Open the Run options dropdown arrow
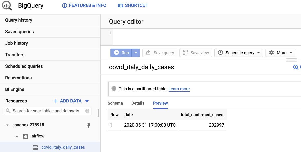301x152 pixels. (x=135, y=53)
